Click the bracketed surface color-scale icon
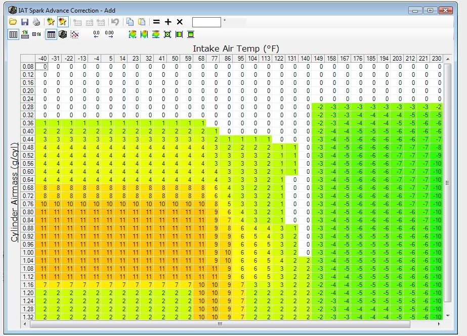The width and height of the screenshot is (467, 336). (133, 34)
